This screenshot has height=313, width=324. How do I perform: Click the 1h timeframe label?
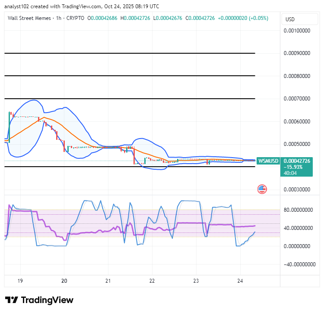(x=59, y=18)
